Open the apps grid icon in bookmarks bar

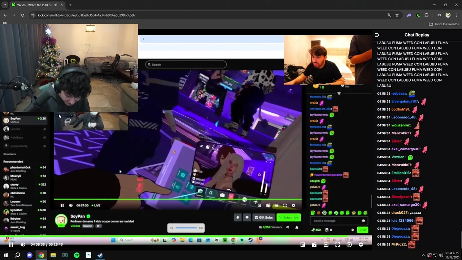(x=5, y=23)
